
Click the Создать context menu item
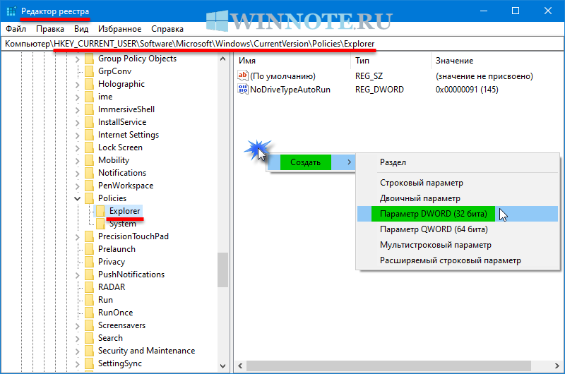click(x=311, y=162)
